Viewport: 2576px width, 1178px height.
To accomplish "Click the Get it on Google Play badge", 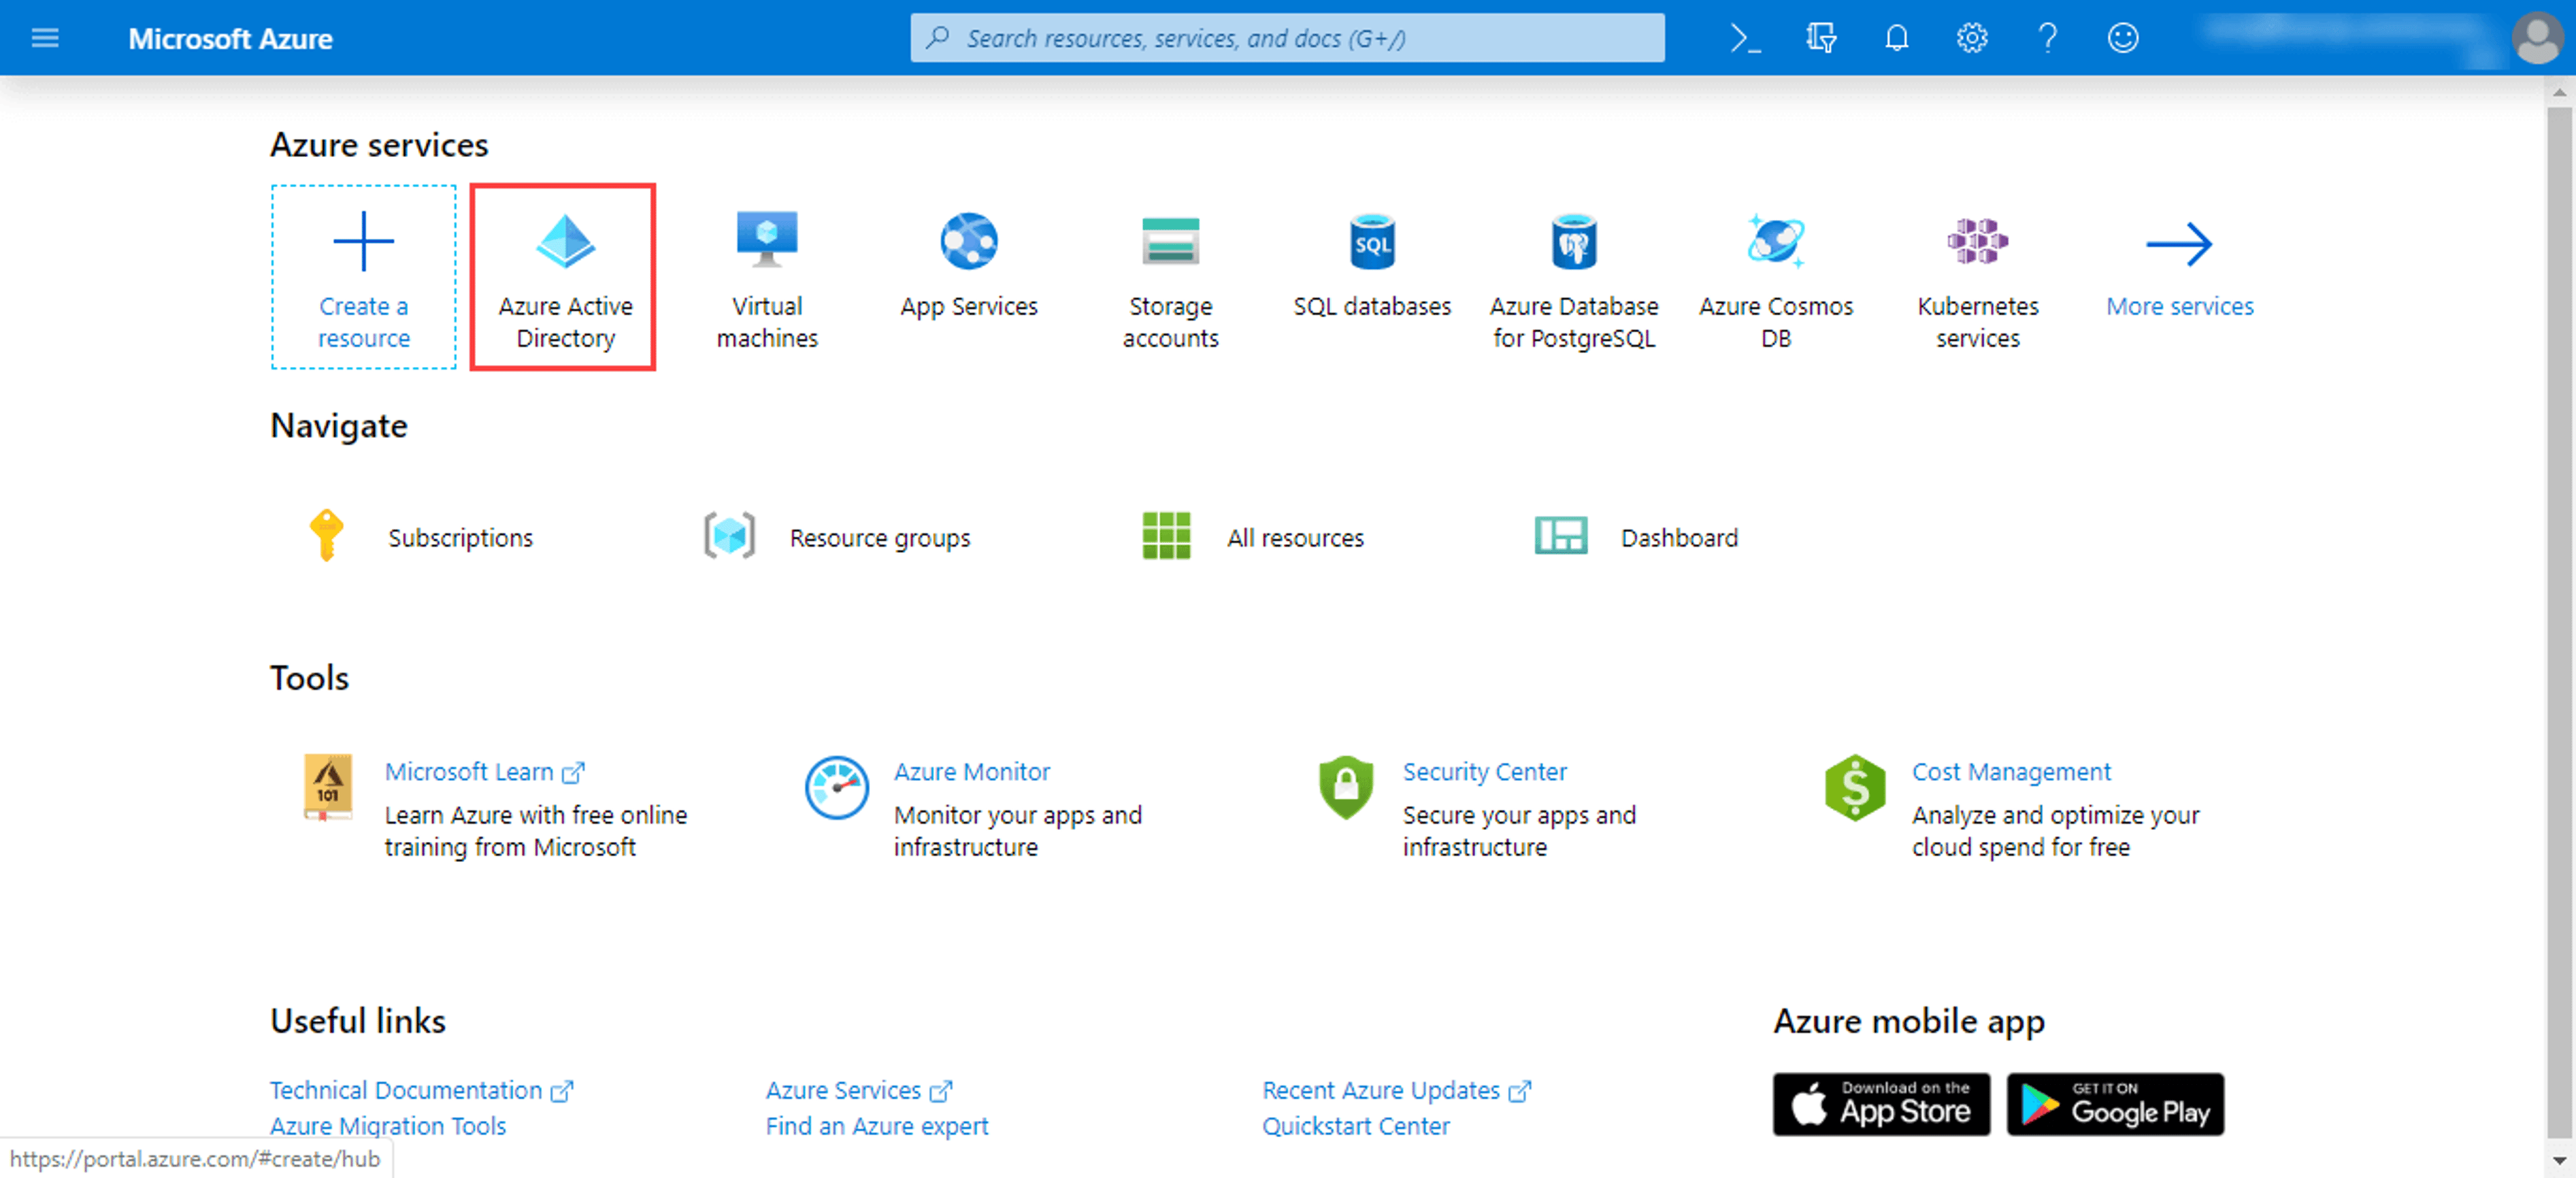I will (2115, 1104).
